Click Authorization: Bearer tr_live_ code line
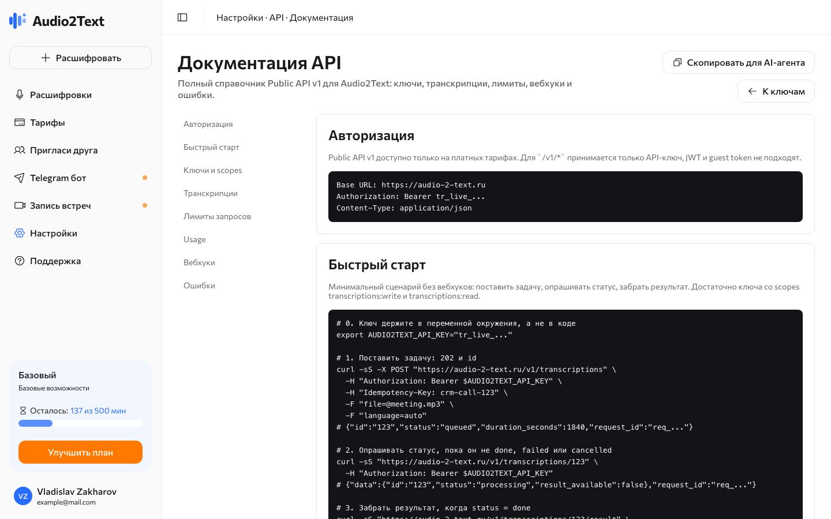The height and width of the screenshot is (519, 831). (411, 197)
